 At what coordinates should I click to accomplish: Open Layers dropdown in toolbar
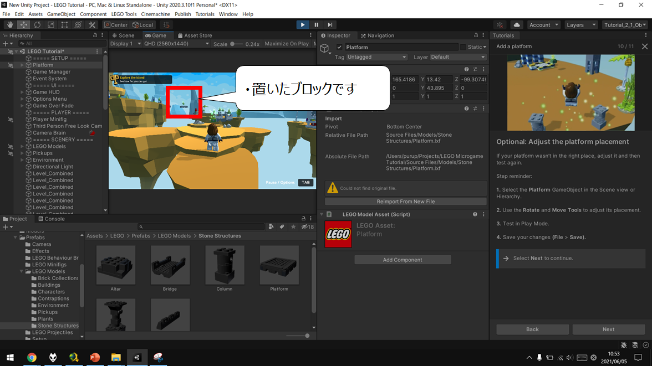[581, 25]
